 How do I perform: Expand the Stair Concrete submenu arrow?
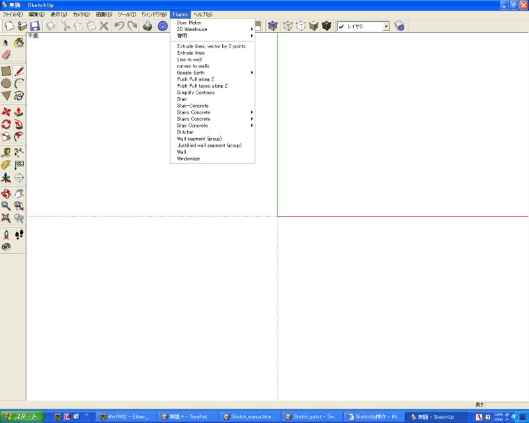[x=252, y=126]
